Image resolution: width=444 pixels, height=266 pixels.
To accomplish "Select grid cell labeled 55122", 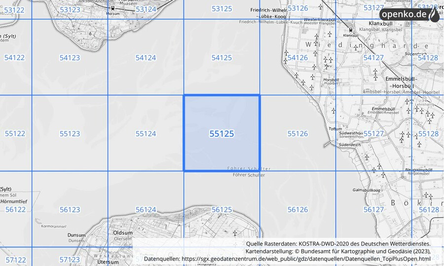I will click(x=15, y=133).
